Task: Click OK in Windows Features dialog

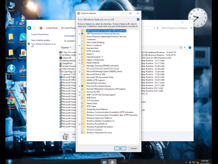Action: tap(120, 148)
